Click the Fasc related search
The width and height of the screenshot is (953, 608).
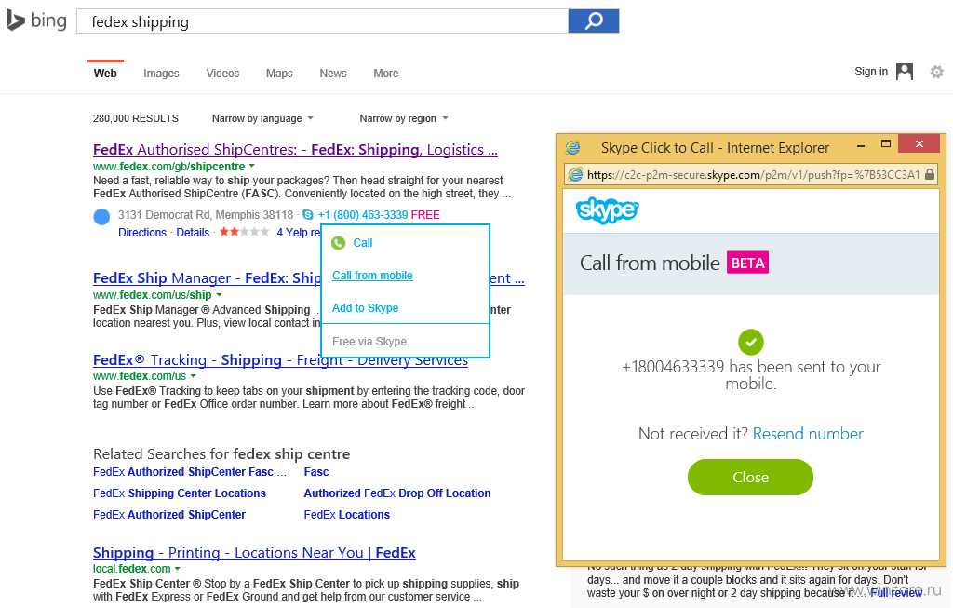coord(316,472)
